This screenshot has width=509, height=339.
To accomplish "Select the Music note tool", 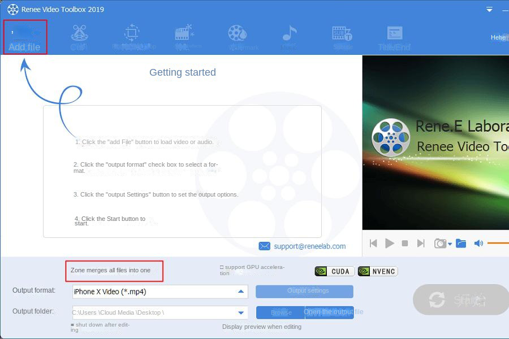I will [289, 36].
